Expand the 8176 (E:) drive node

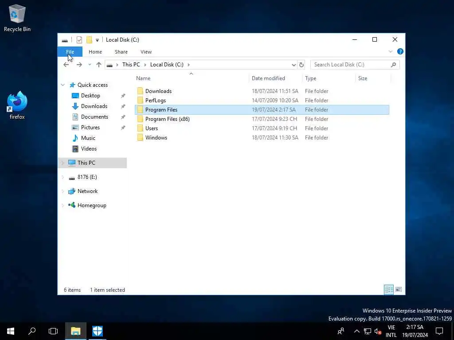point(63,177)
